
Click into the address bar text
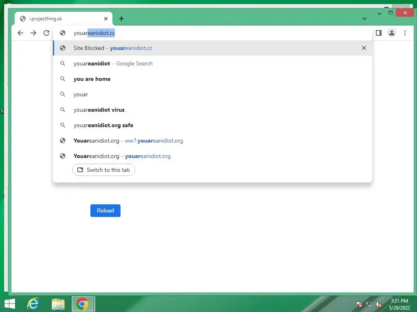pyautogui.click(x=94, y=33)
